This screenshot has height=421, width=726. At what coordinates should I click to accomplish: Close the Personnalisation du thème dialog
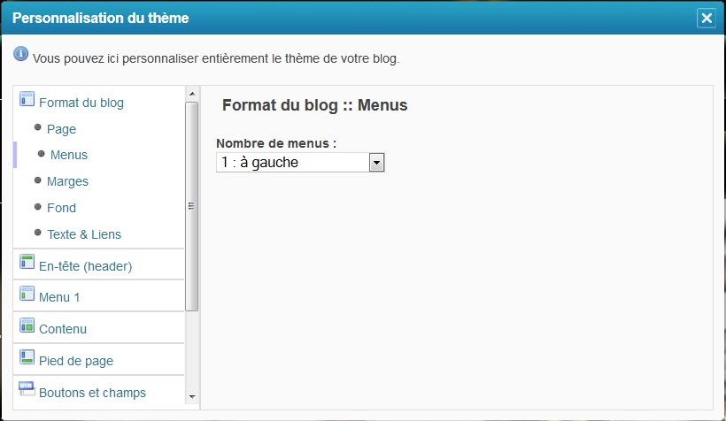tap(706, 18)
